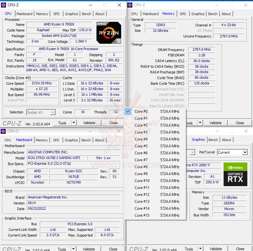Switch to the SPD tab on the CPU window

[x=57, y=14]
